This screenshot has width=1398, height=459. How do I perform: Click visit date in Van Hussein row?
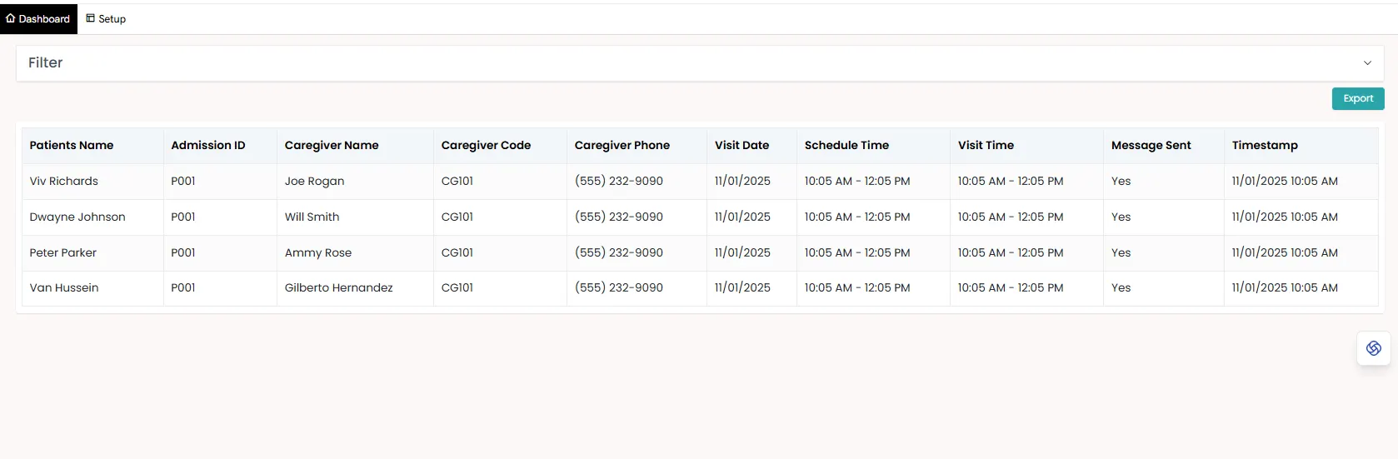point(742,287)
